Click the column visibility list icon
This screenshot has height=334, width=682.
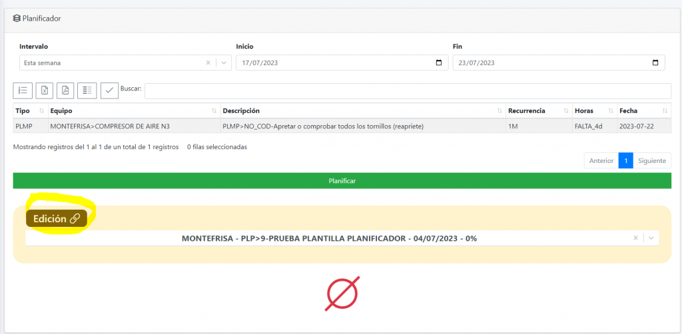pos(87,90)
